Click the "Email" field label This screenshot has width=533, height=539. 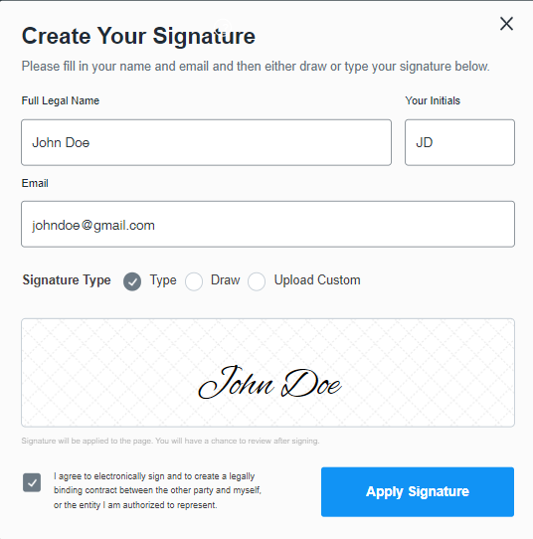pyautogui.click(x=35, y=183)
